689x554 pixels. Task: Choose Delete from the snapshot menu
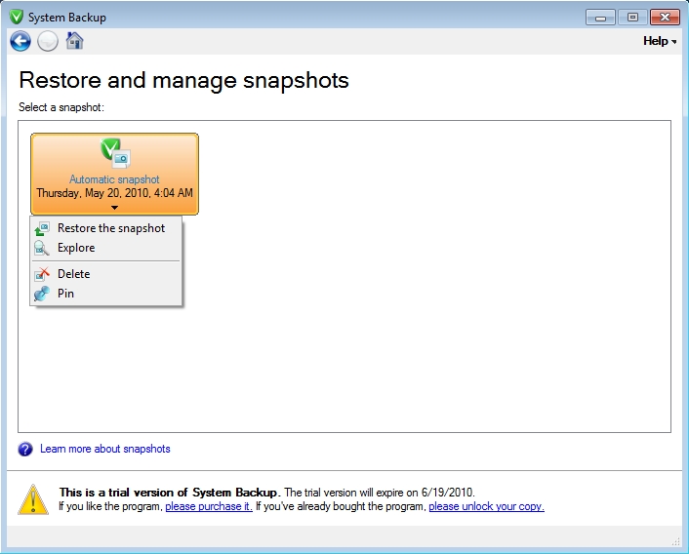point(107,274)
